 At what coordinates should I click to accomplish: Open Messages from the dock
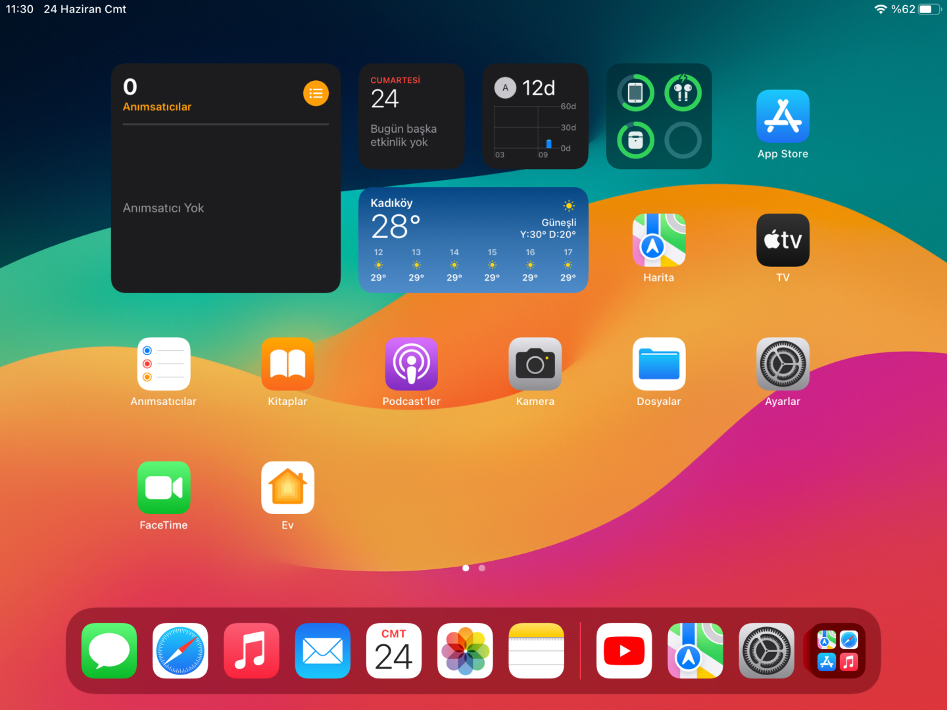pyautogui.click(x=109, y=651)
